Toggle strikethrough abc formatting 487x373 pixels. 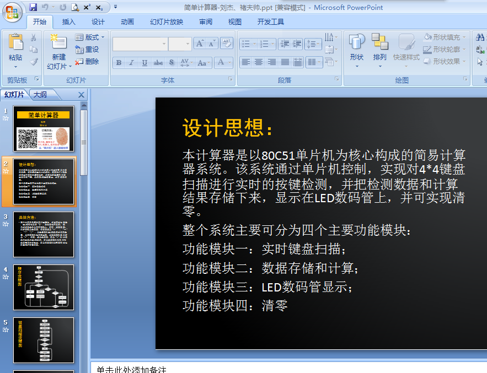click(158, 63)
